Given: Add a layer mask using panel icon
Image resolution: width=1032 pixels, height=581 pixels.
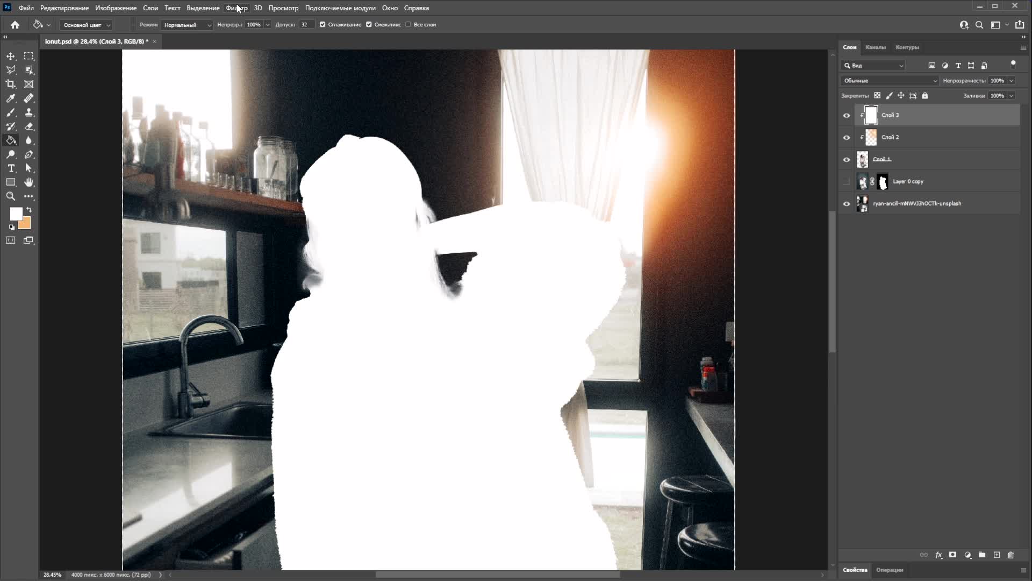Looking at the screenshot, I should point(952,555).
